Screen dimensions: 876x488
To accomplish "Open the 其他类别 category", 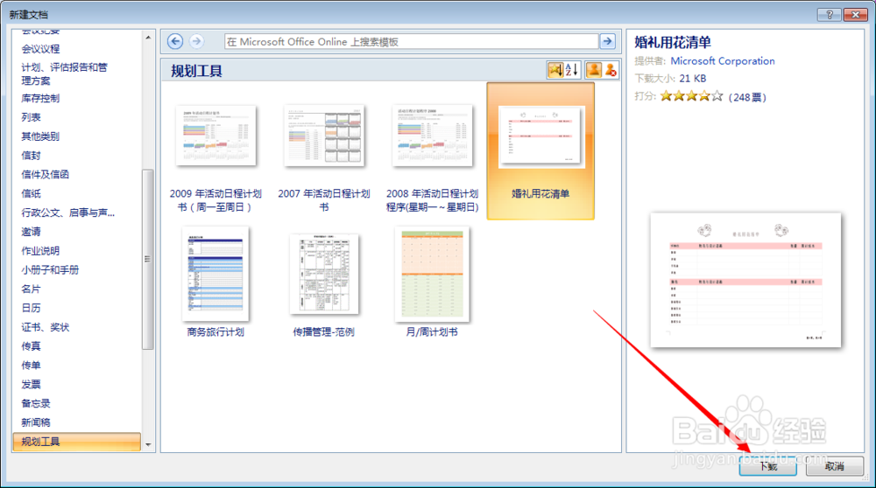I will 41,136.
